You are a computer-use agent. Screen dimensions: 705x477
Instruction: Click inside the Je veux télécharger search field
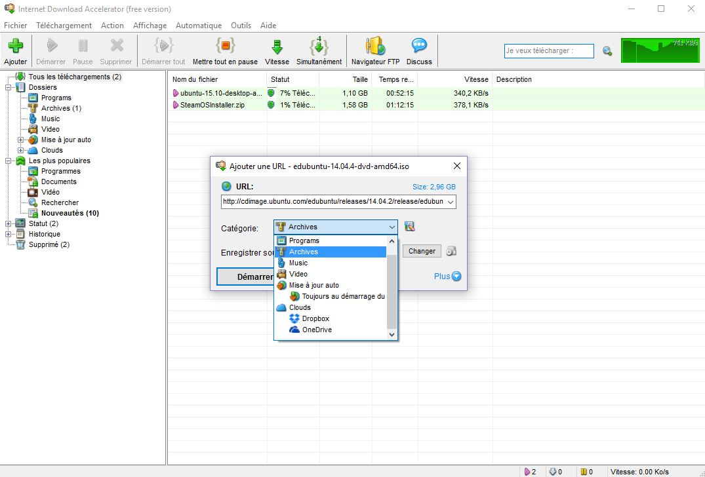coord(548,50)
